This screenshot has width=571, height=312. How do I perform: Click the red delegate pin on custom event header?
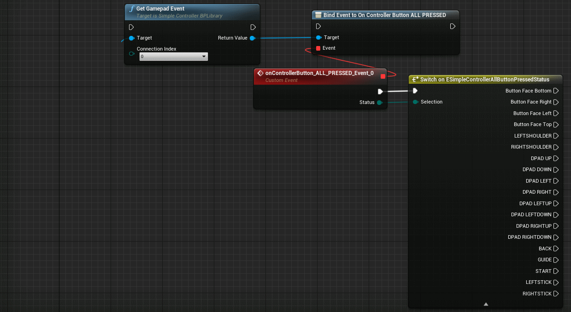point(383,76)
